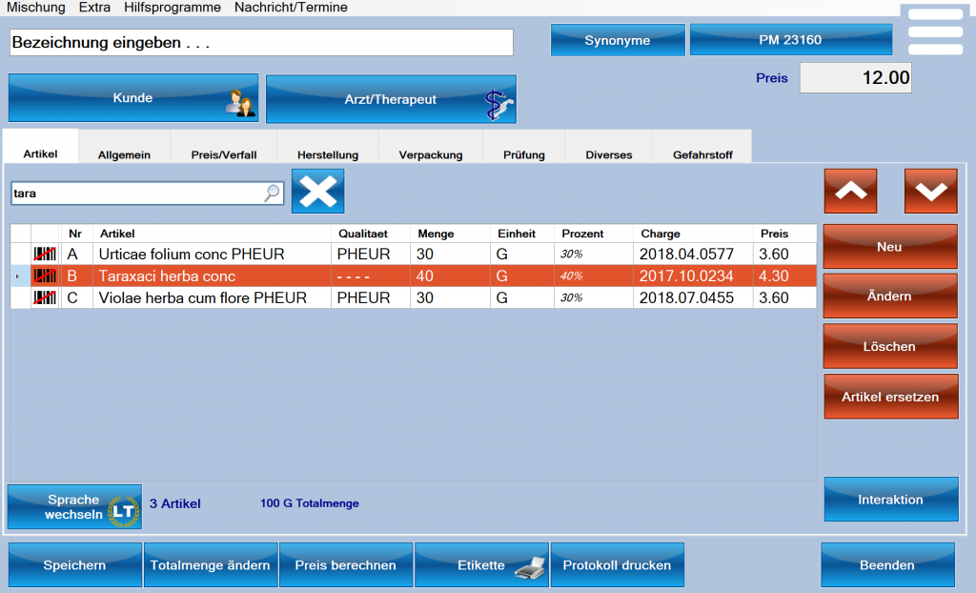The width and height of the screenshot is (976, 593).
Task: Click barcode icon for Urticae folium row
Action: (x=44, y=255)
